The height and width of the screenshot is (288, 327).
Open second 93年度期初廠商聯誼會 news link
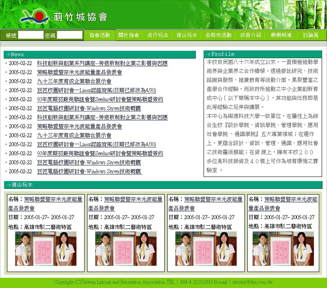[100, 153]
